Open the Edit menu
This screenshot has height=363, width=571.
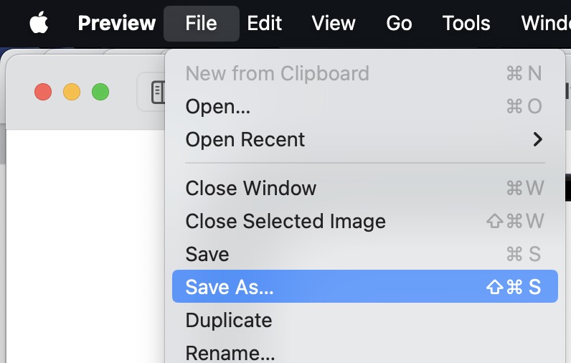pos(264,23)
